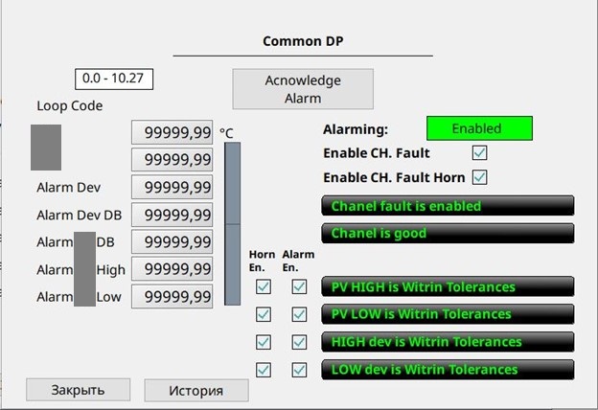Uncheck Alarm En. for PV LOW
This screenshot has width=598, height=410.
(x=299, y=314)
